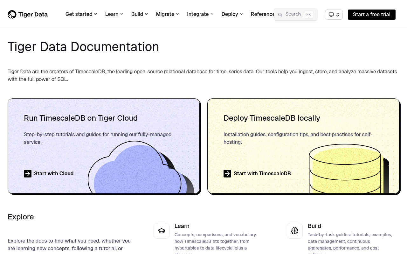This screenshot has width=407, height=254.
Task: Click the arrow icon beside Start with Cloud
Action: click(28, 174)
